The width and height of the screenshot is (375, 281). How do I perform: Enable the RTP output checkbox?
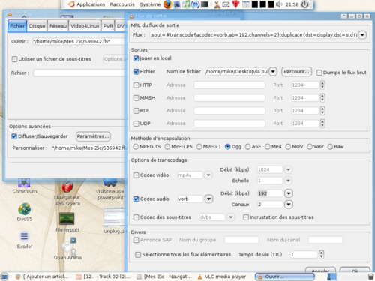(136, 111)
